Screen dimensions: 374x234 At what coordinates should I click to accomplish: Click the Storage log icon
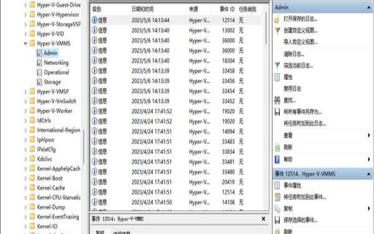point(39,82)
